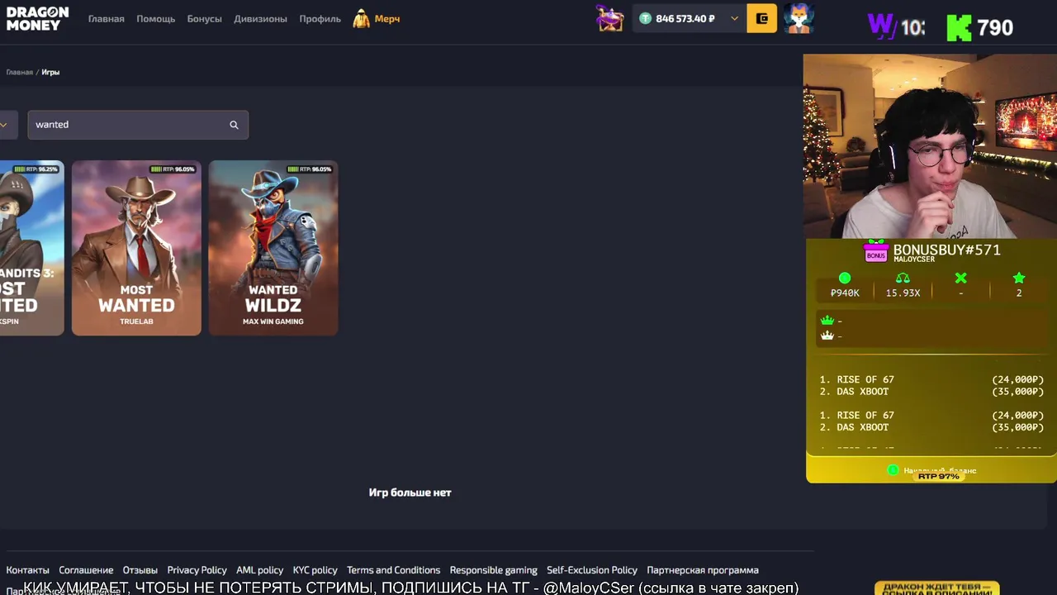Click the 15.93X multiplier value
This screenshot has width=1057, height=595.
click(x=903, y=293)
